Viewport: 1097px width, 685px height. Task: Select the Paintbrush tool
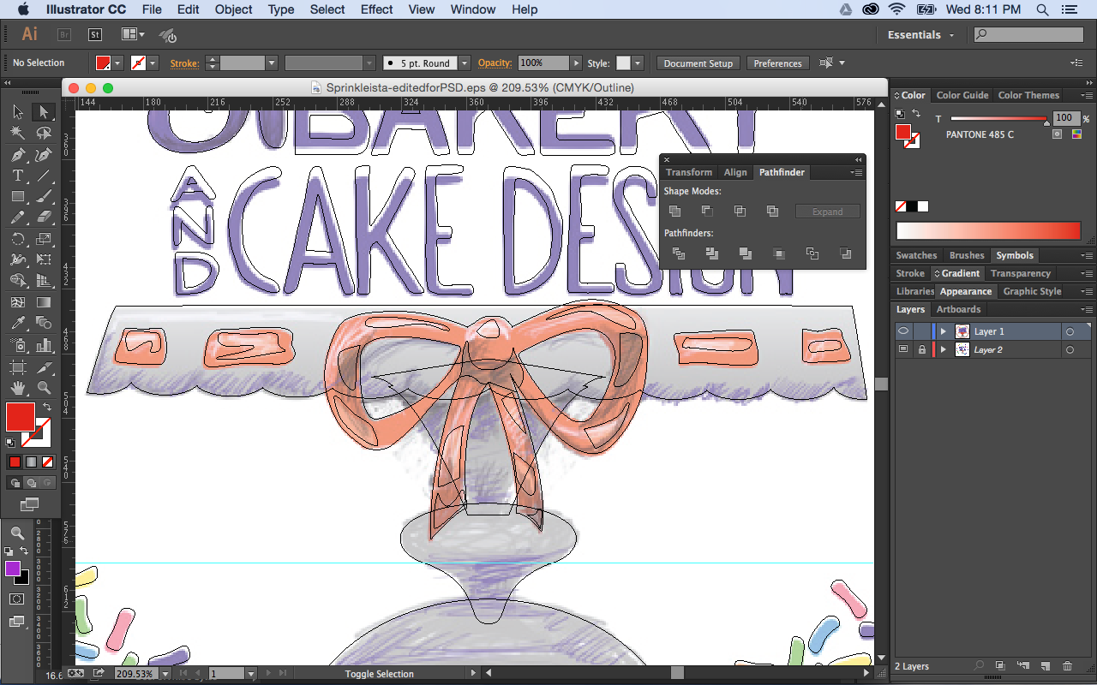click(44, 197)
